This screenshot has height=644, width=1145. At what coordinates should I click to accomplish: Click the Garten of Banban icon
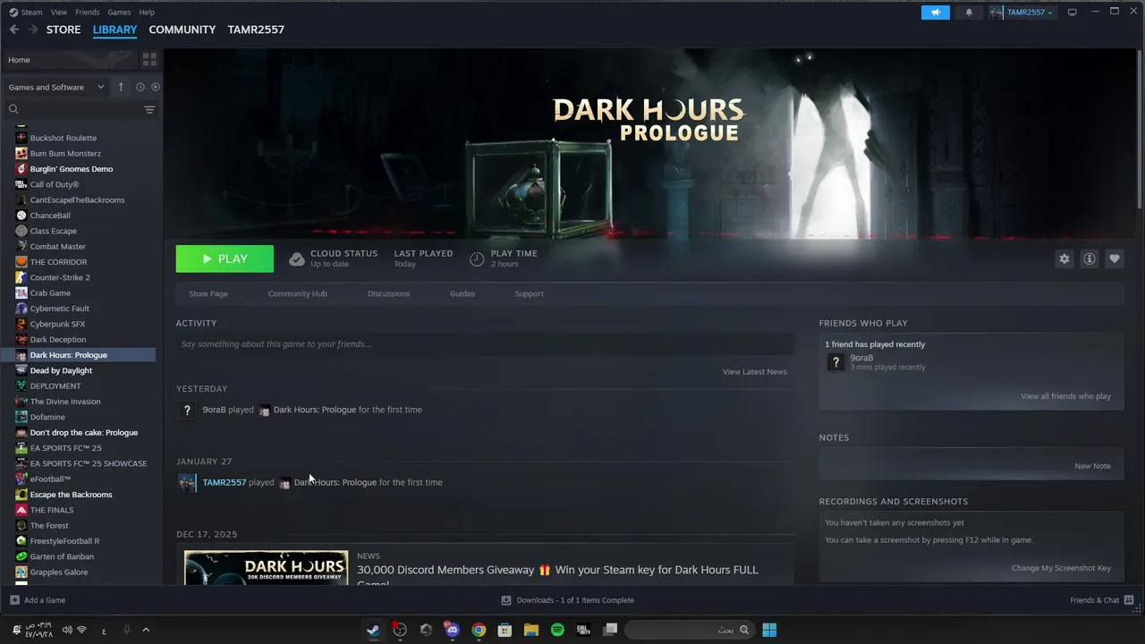pyautogui.click(x=21, y=556)
